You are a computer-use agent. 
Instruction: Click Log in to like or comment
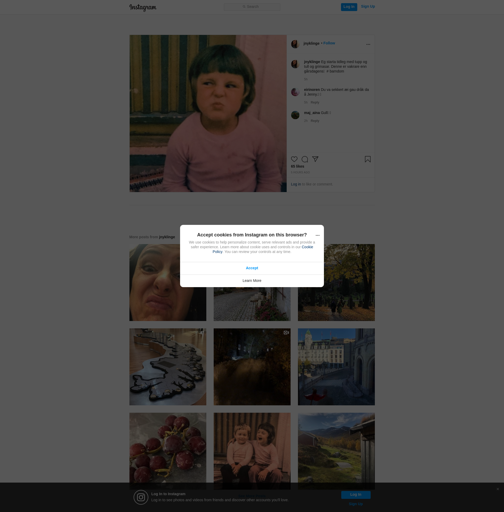tap(296, 184)
